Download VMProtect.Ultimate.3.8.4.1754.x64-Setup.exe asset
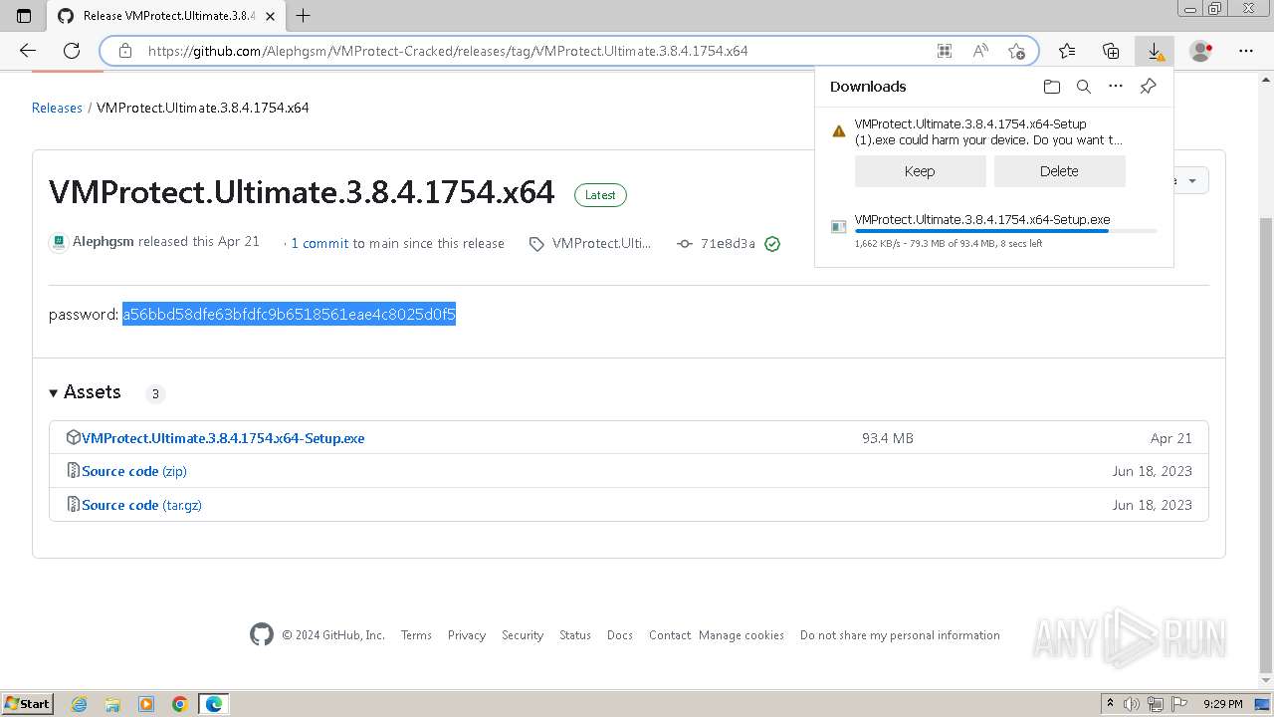The image size is (1274, 717). (223, 438)
